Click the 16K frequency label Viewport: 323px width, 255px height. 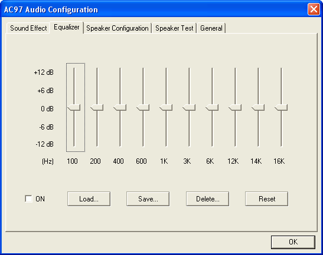(279, 161)
